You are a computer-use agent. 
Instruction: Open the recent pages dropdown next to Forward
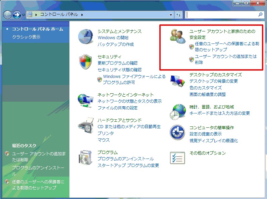24,15
